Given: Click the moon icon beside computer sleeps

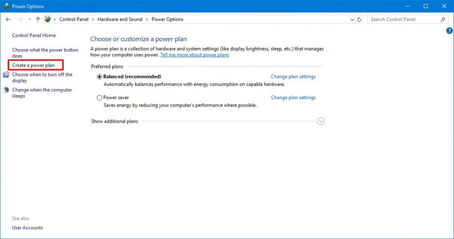Looking at the screenshot, I should pos(6,90).
